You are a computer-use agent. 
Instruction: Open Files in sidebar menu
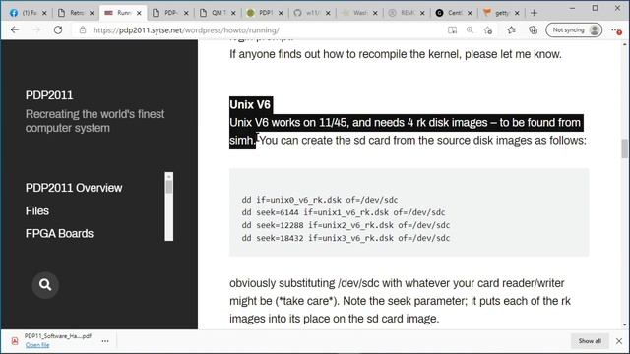[37, 210]
